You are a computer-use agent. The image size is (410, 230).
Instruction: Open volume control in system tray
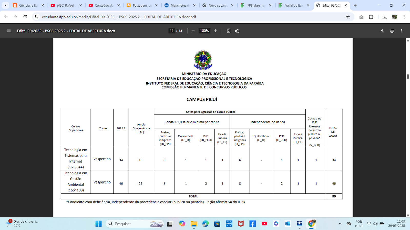tap(375, 224)
